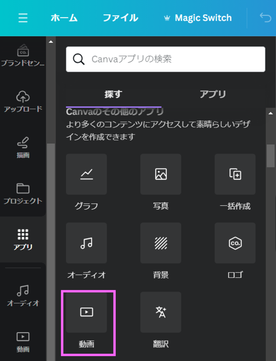Screen dimensions: 276x361
Task: Open the hamburger main menu
Action: click(x=23, y=18)
